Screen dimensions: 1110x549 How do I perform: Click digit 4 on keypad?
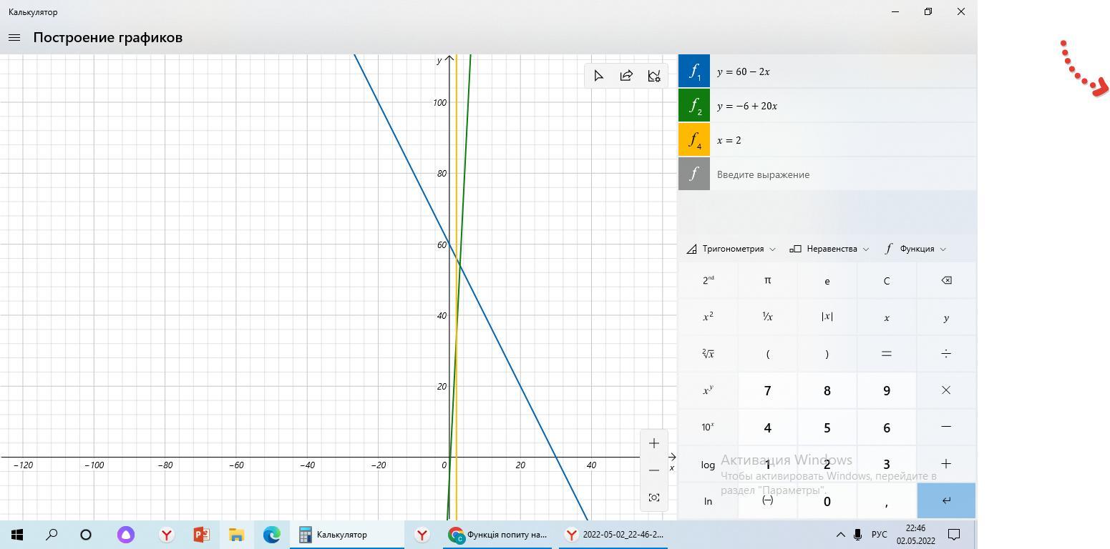[x=767, y=427]
